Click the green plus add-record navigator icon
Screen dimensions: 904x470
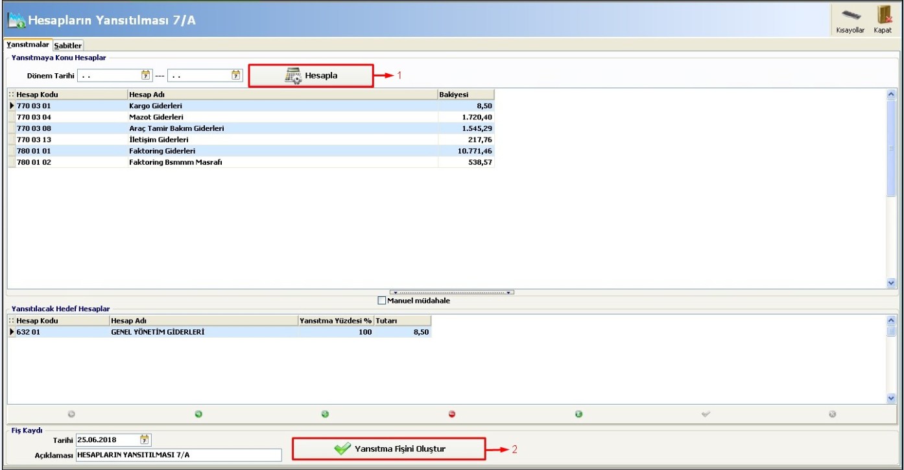325,414
